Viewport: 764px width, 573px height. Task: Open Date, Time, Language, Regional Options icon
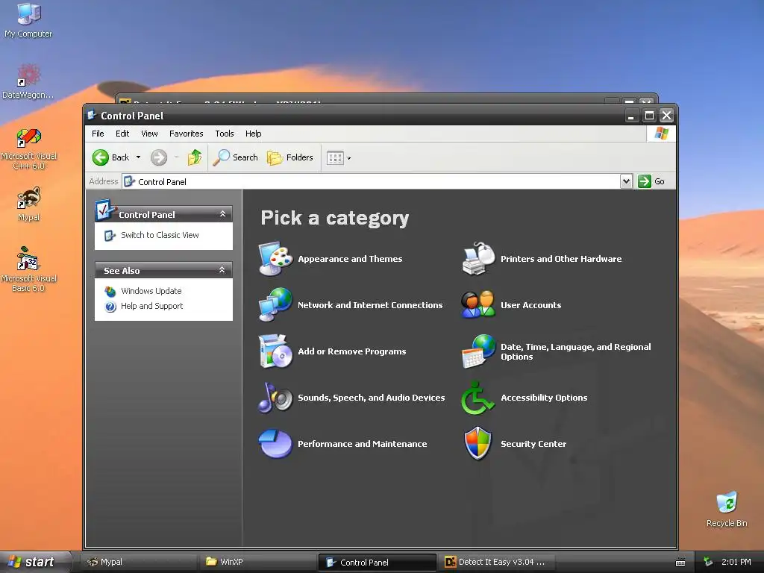(478, 351)
